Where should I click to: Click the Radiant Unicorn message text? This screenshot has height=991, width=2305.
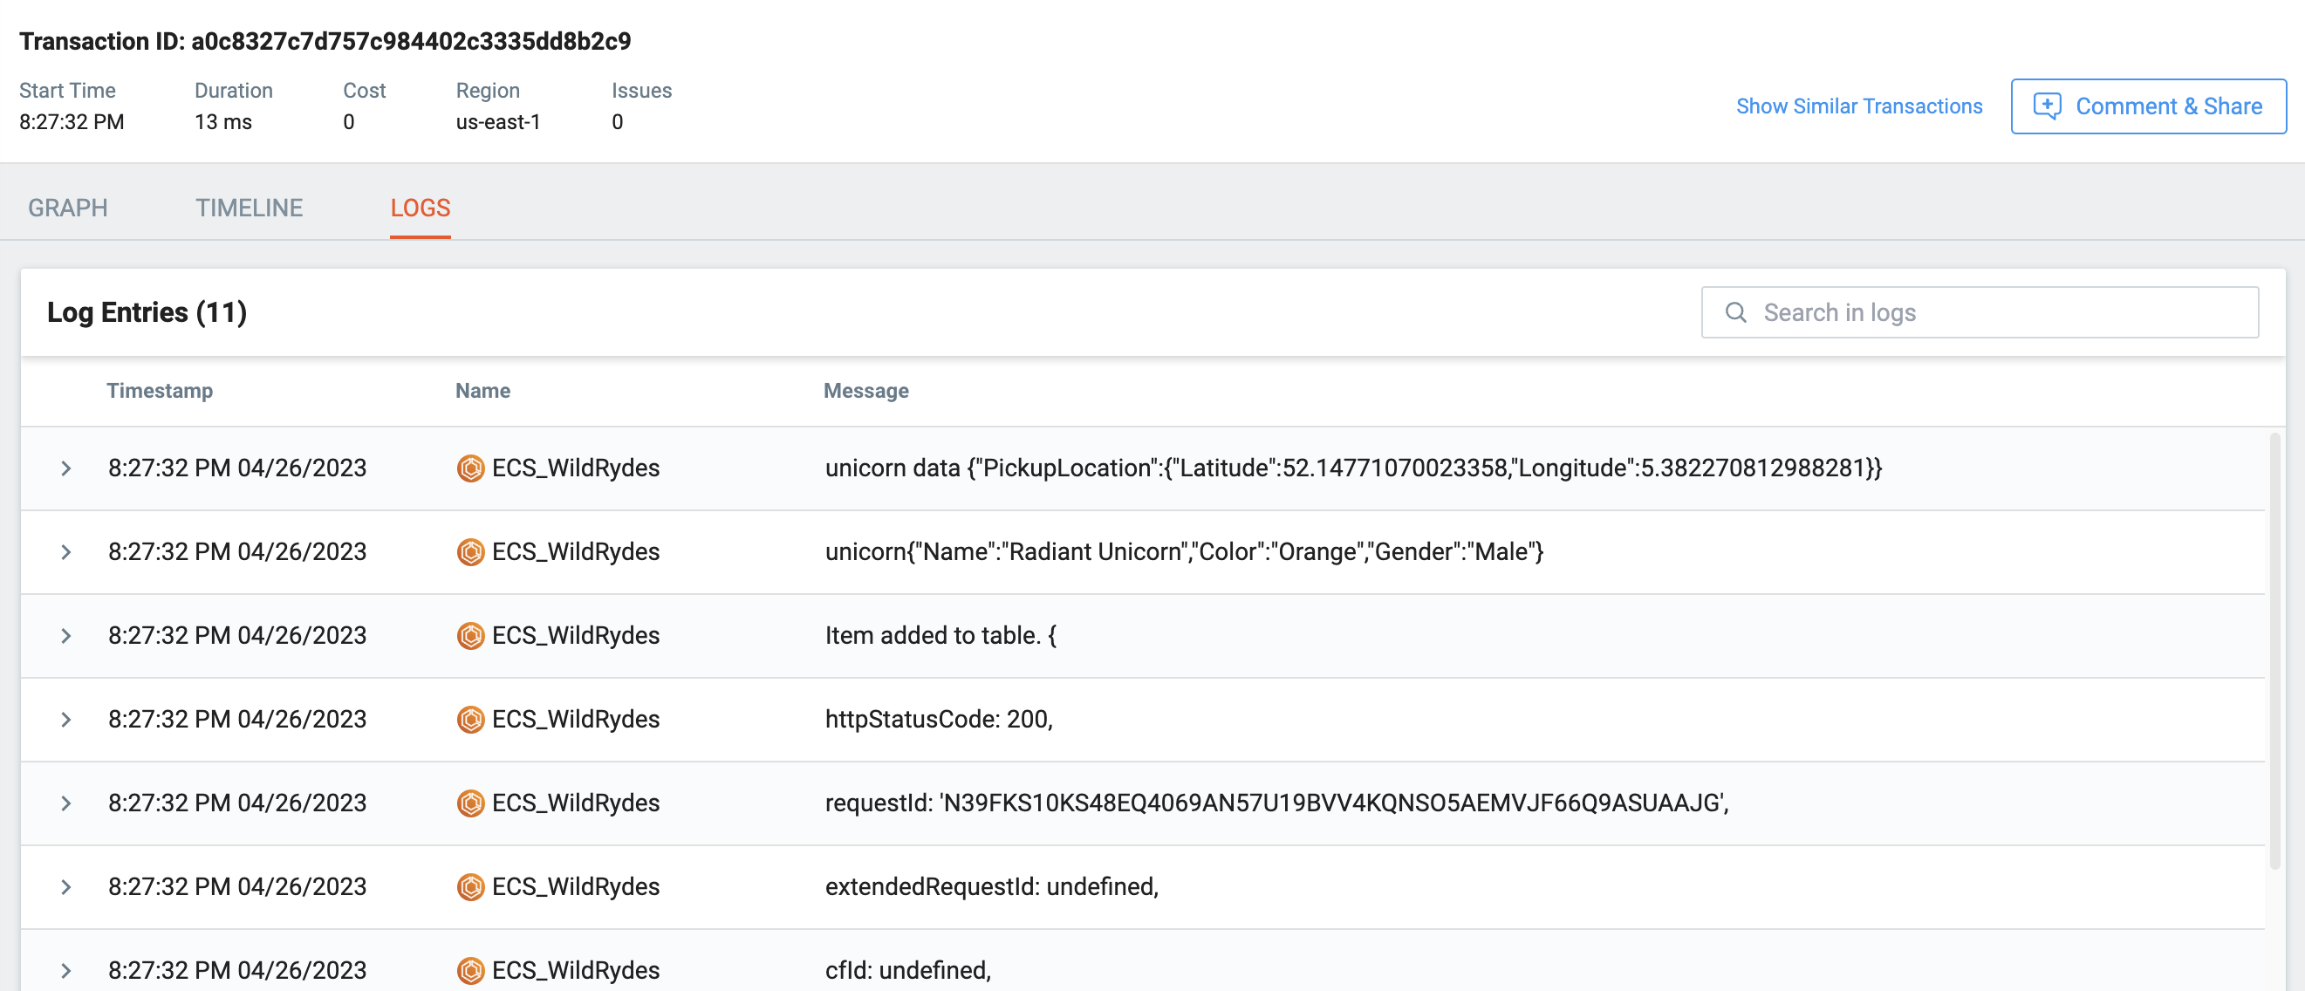(1185, 552)
